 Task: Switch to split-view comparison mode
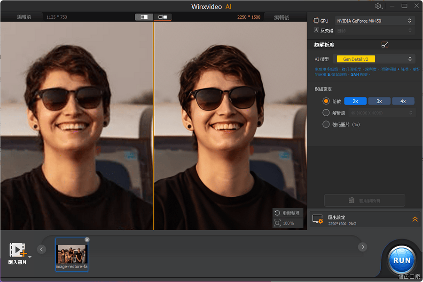[x=144, y=17]
